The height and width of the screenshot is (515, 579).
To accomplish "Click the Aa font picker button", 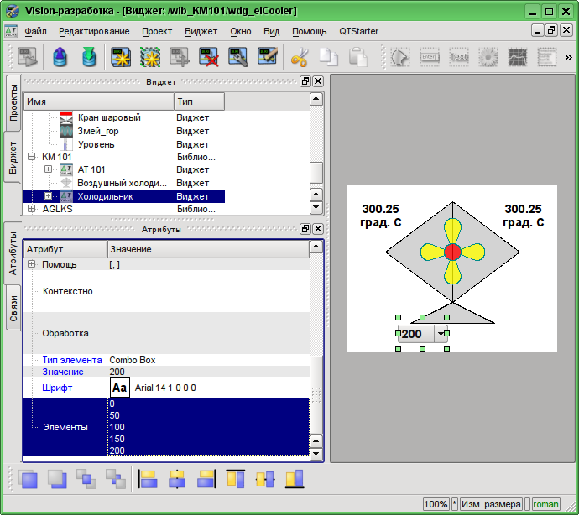I will click(x=120, y=388).
